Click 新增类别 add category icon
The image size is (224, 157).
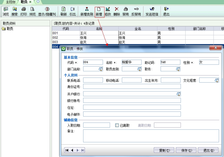pyautogui.click(x=87, y=11)
